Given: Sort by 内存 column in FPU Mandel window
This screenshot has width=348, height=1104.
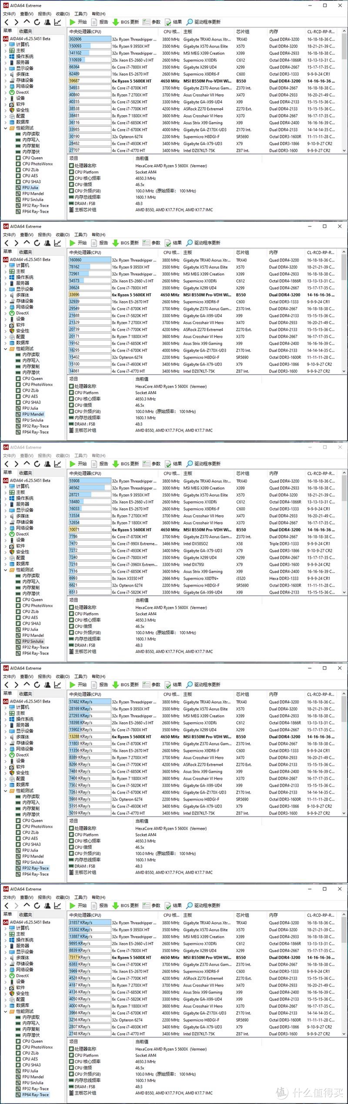Looking at the screenshot, I should click(286, 252).
